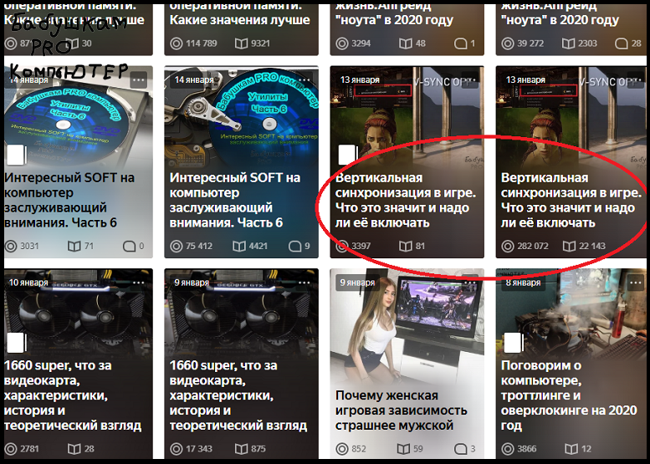Click the '9 января' date on the женская зависимость card
Viewport: 650px width, 464px height.
coord(357,283)
